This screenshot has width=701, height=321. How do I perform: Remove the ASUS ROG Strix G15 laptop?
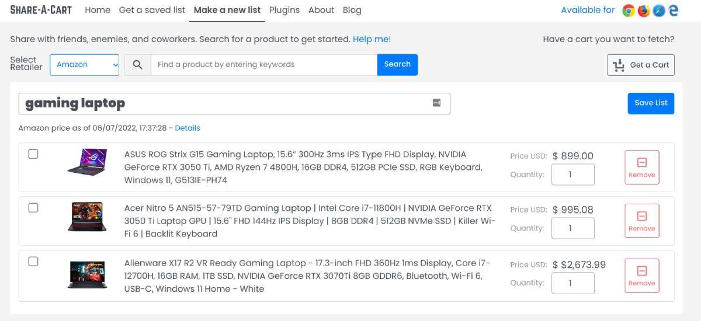tap(641, 167)
